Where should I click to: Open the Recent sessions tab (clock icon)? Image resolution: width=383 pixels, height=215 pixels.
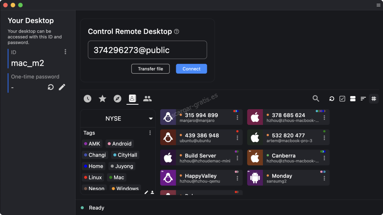pyautogui.click(x=88, y=99)
